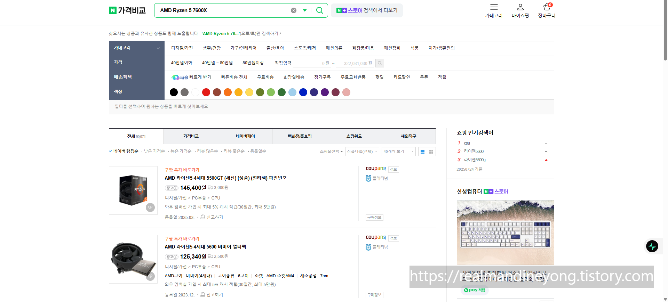The image size is (668, 302).
Task: Click 정보 button beside first coupang logo
Action: point(393,170)
